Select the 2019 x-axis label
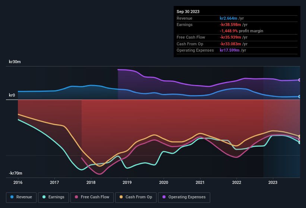 (127, 182)
